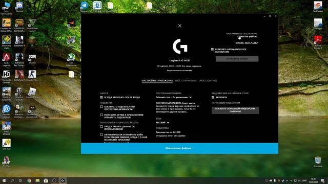The width and height of the screenshot is (328, 184).
Task: Open Plants vs. Zombies desktop shortcut
Action: (19, 111)
